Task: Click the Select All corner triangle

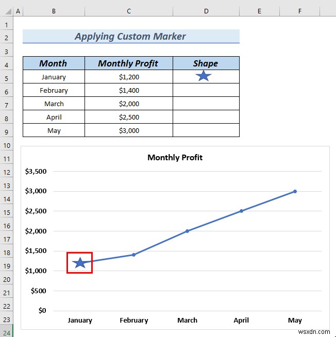Action: [x=8, y=11]
